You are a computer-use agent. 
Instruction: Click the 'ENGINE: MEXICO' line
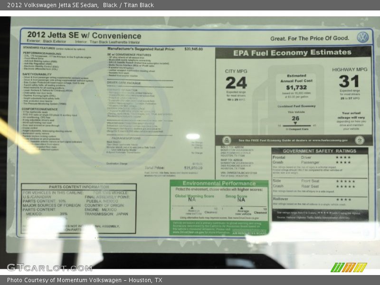(101, 209)
